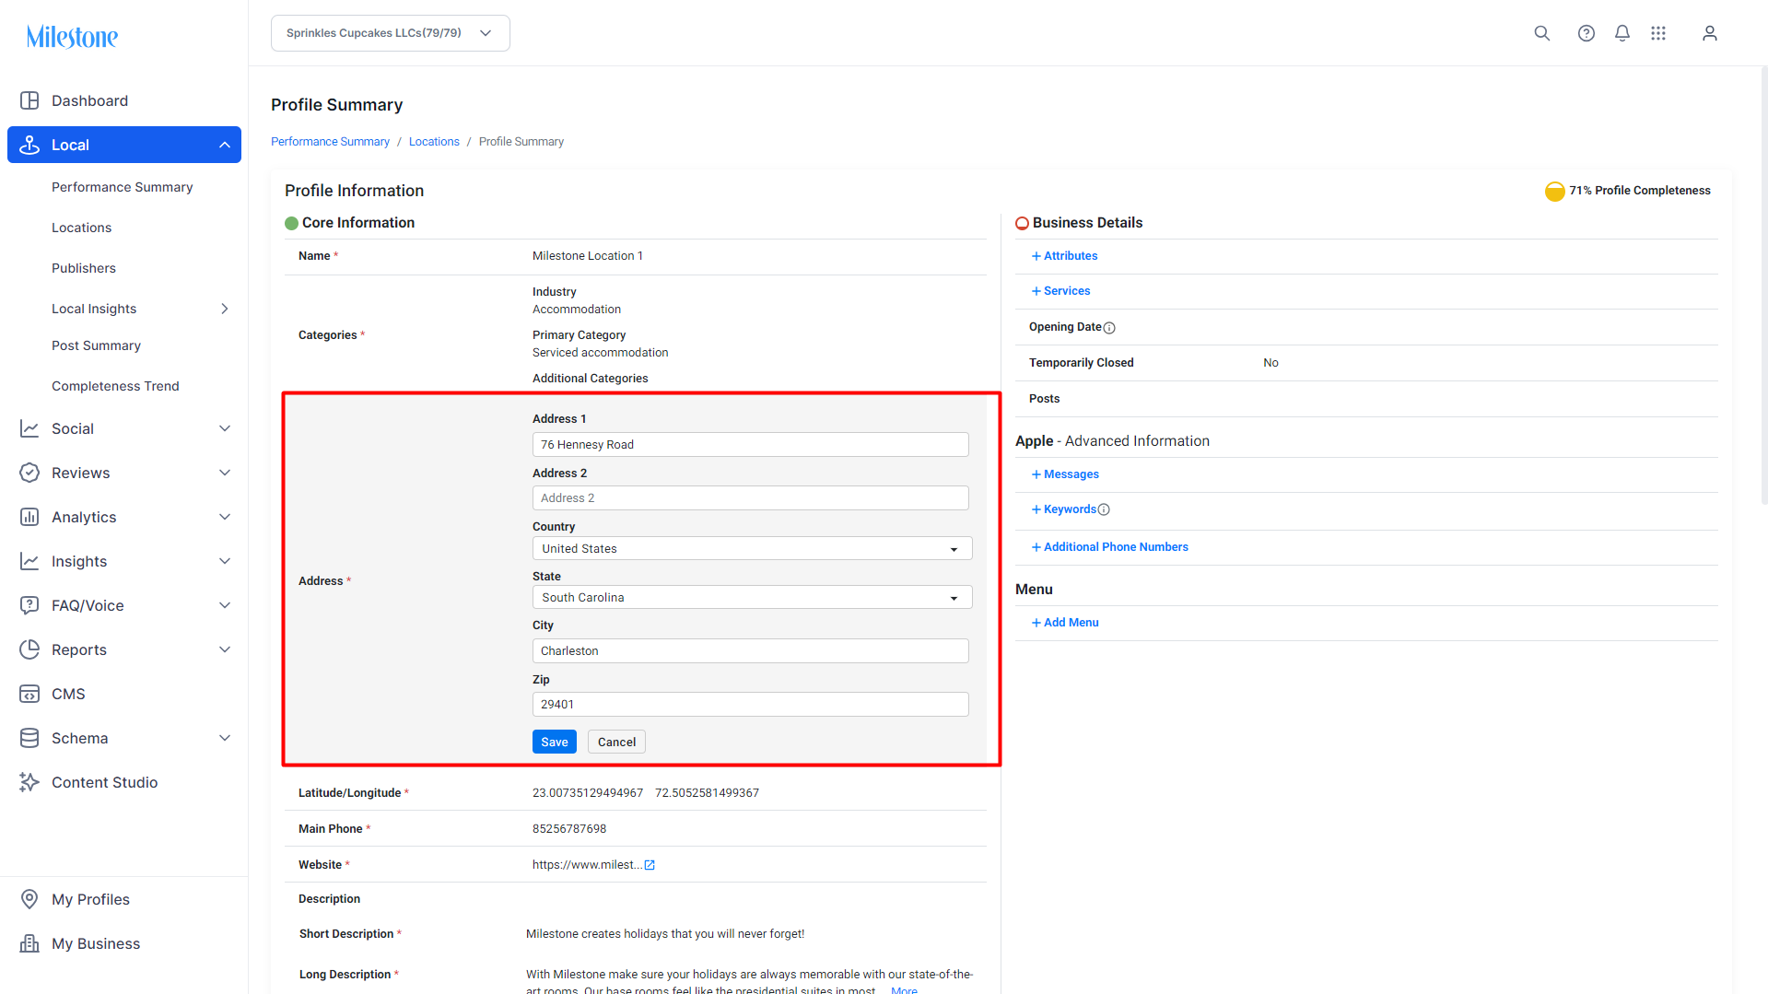Click the CMS code window icon
Viewport: 1768px width, 994px height.
click(29, 694)
